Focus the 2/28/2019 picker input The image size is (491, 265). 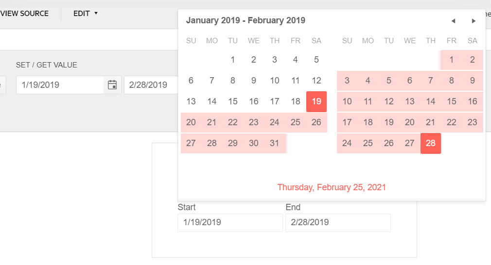pyautogui.click(x=151, y=84)
